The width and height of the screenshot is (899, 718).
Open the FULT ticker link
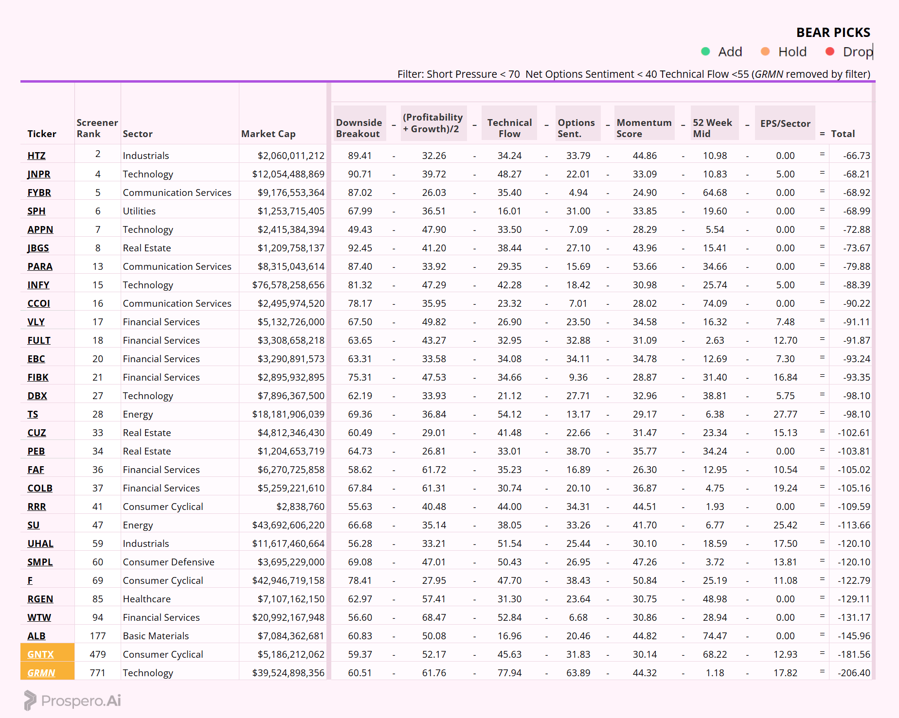point(39,340)
